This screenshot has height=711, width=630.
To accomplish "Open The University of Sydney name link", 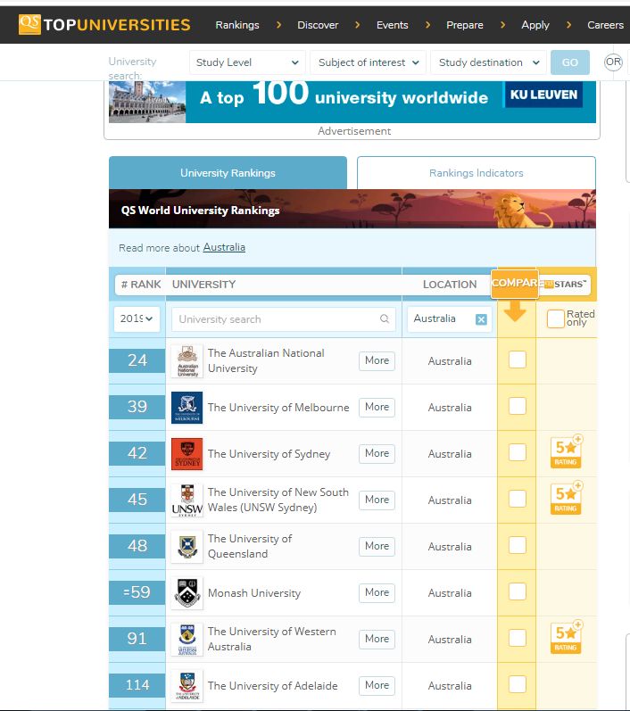I will point(269,454).
